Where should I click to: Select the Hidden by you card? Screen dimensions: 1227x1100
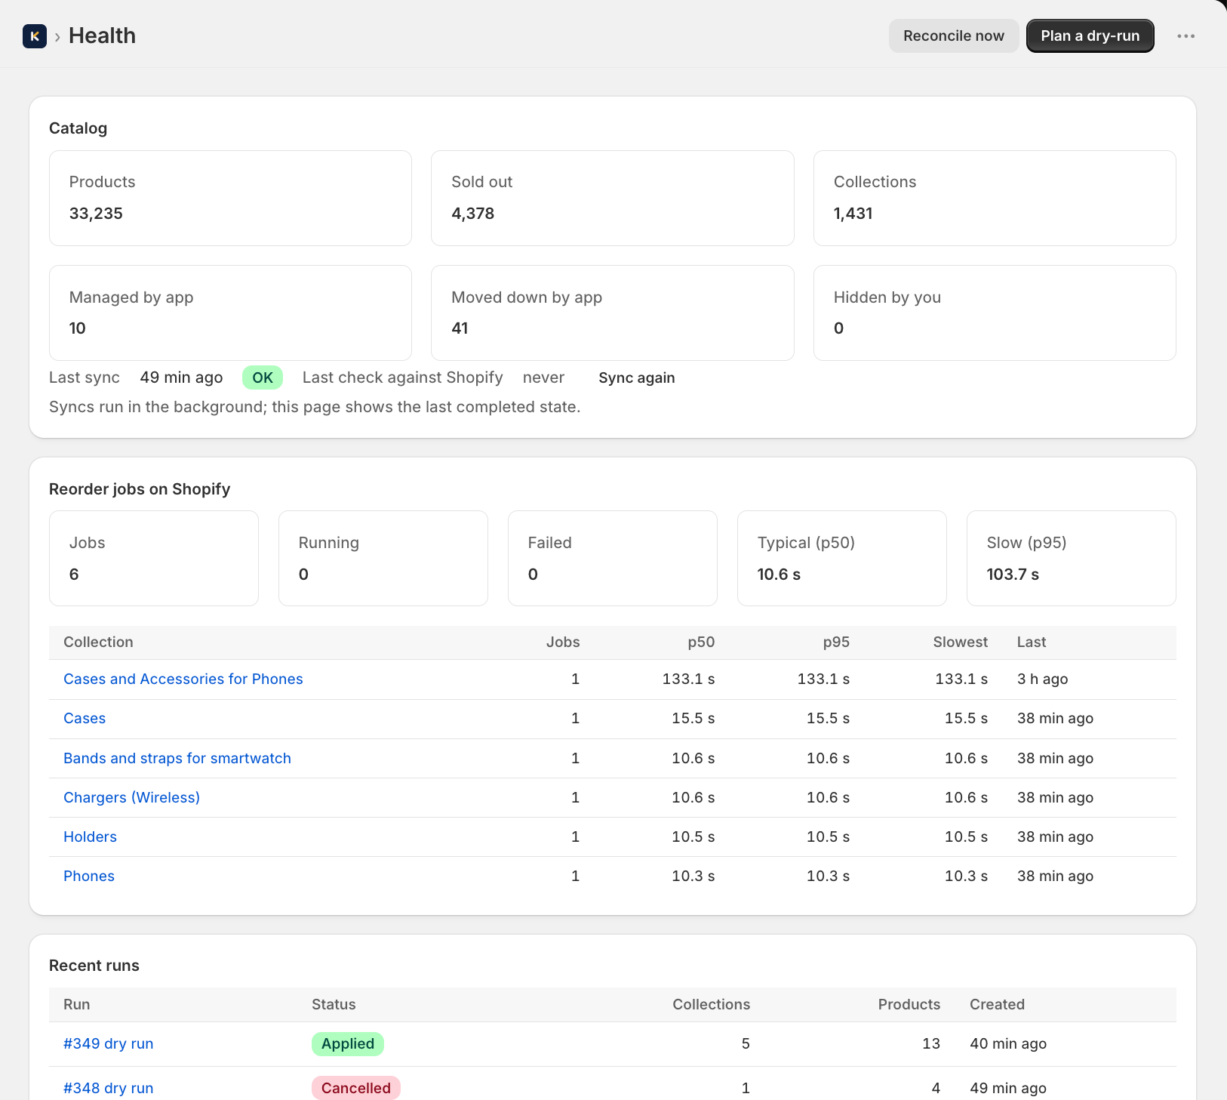coord(995,313)
